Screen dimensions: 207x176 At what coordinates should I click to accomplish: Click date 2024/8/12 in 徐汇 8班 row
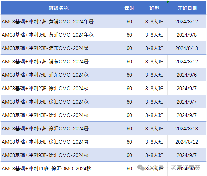point(187,142)
